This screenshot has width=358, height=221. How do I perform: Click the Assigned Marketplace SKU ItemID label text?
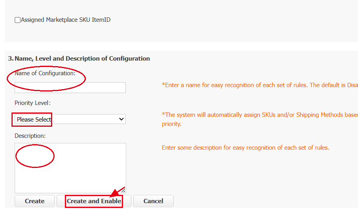(x=66, y=20)
